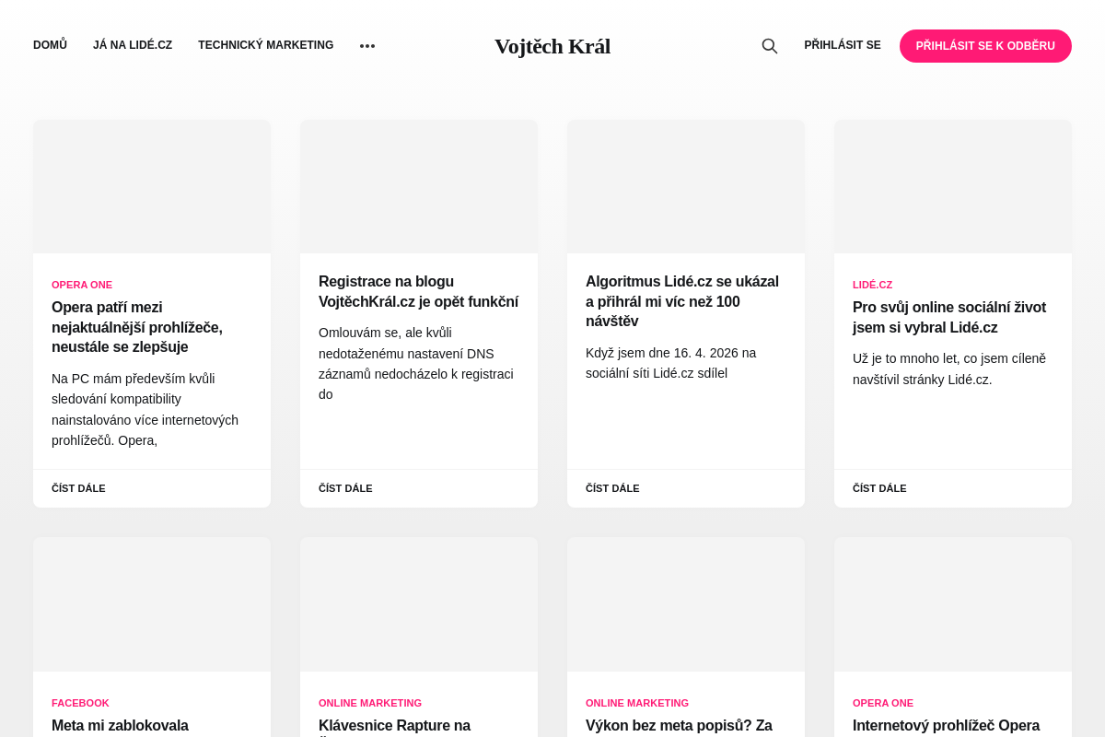Select the LIDÉ.CZ category tag

pos(872,285)
